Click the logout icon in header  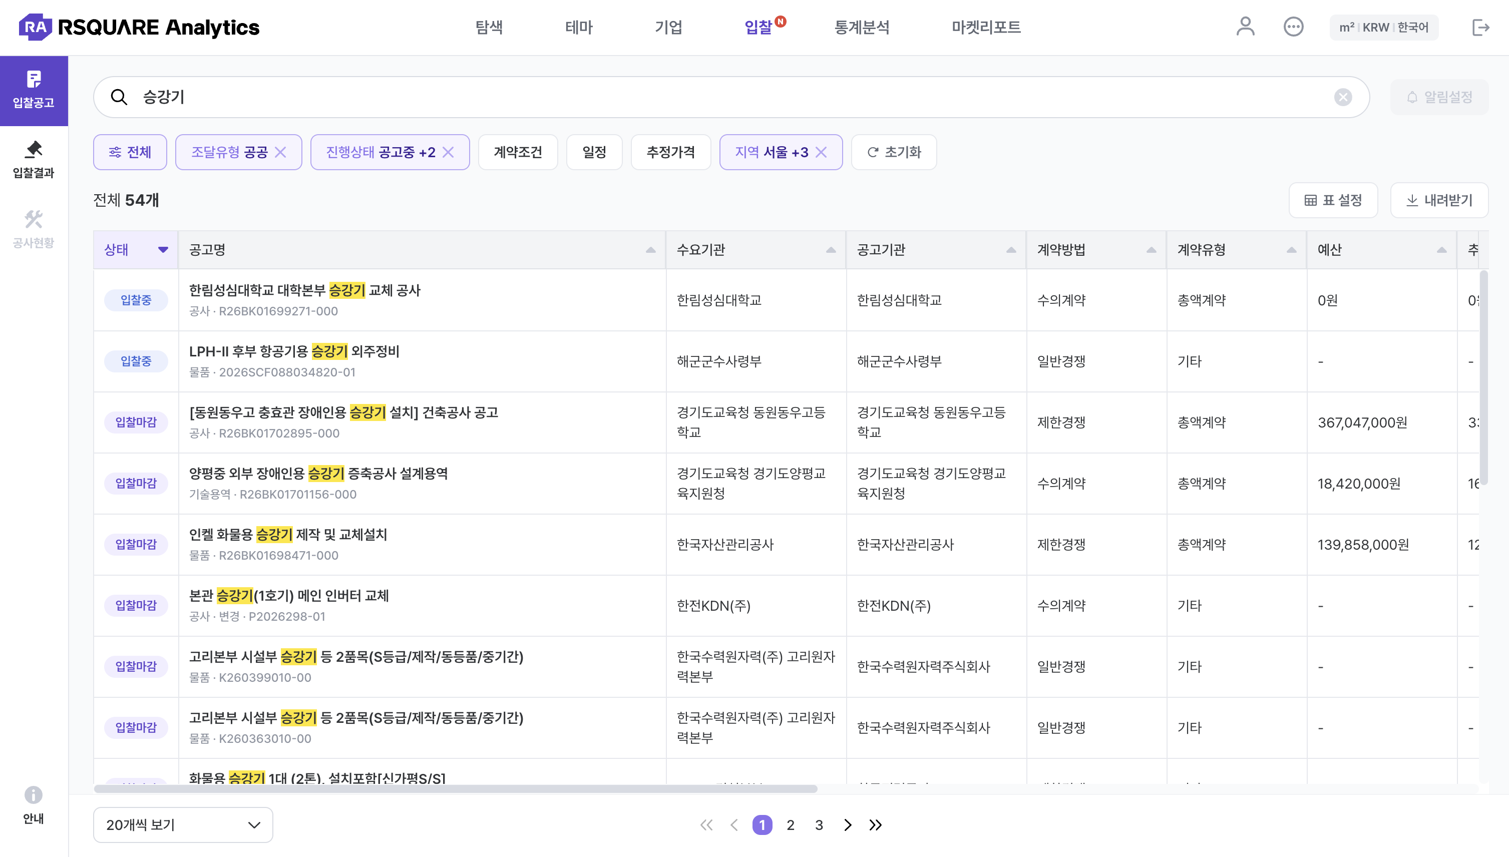[1480, 27]
